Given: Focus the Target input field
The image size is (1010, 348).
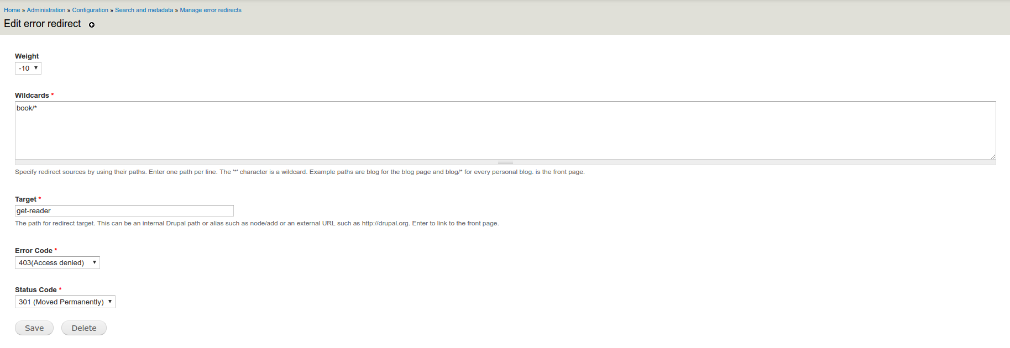Looking at the screenshot, I should pyautogui.click(x=124, y=211).
